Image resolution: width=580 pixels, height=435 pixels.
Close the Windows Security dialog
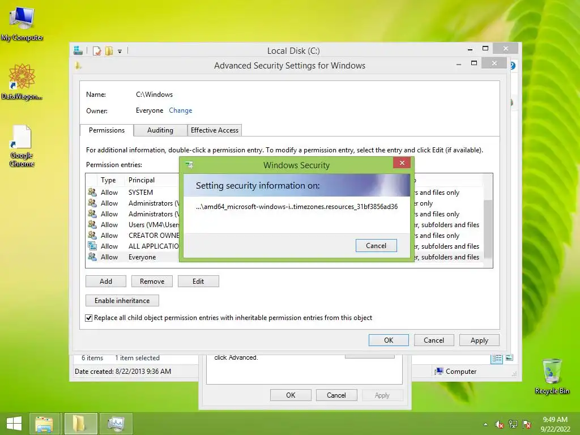coord(402,163)
